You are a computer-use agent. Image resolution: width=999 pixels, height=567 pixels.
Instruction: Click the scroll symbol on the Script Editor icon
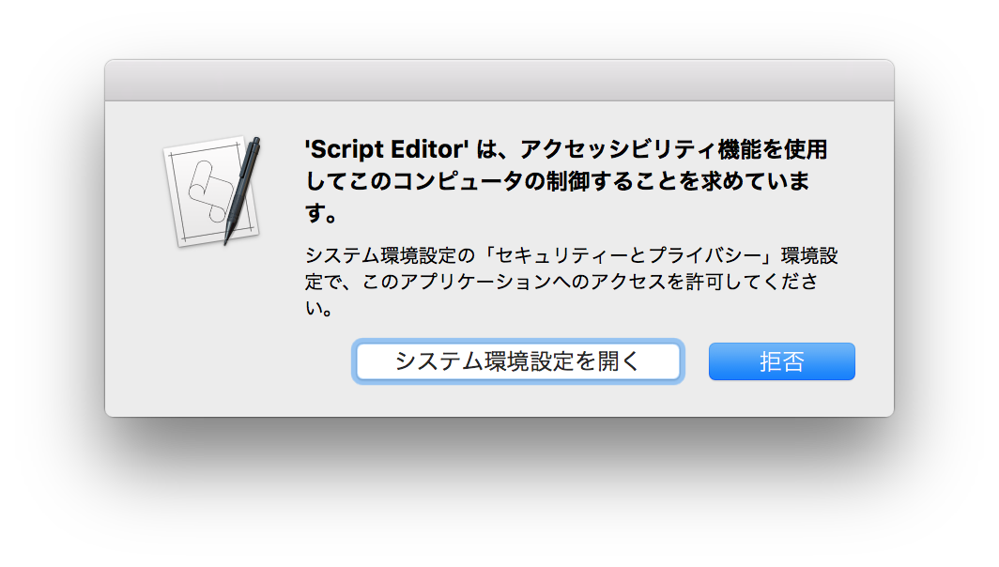pos(209,192)
